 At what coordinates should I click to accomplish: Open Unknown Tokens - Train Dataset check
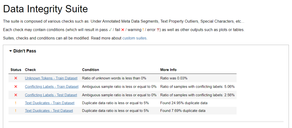pos(51,78)
